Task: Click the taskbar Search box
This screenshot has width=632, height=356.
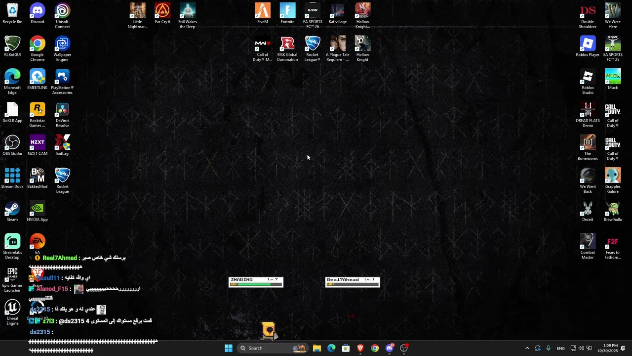Action: click(272, 348)
